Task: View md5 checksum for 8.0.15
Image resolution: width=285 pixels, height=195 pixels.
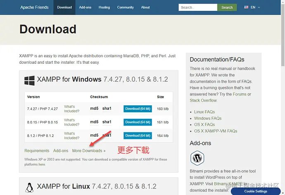Action: [94, 122]
